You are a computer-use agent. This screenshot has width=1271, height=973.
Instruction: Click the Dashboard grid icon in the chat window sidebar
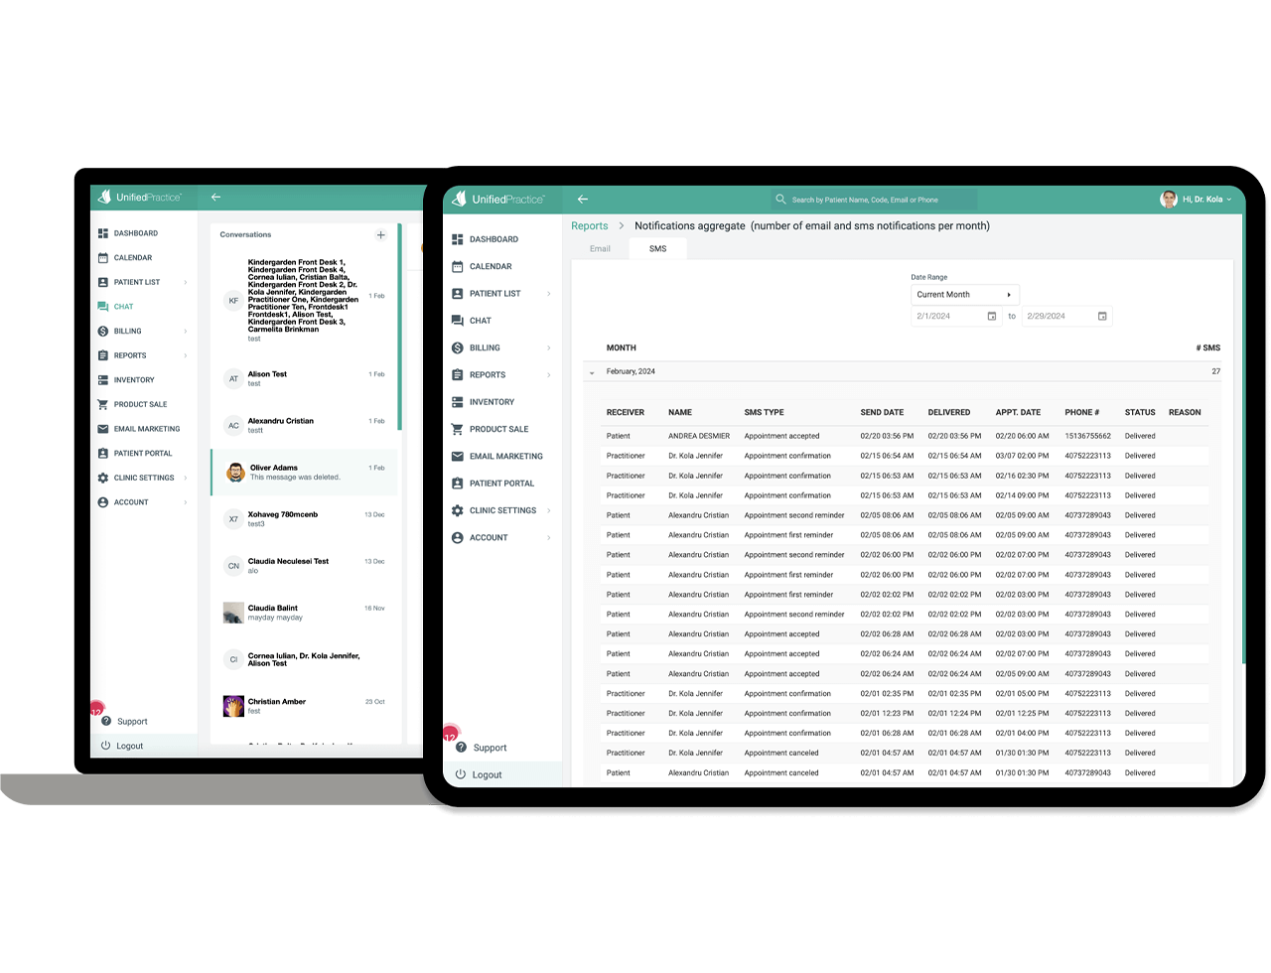coord(103,233)
